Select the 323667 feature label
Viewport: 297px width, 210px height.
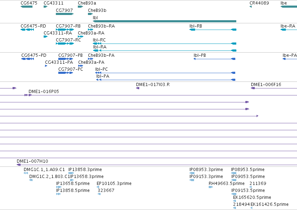tap(106, 191)
